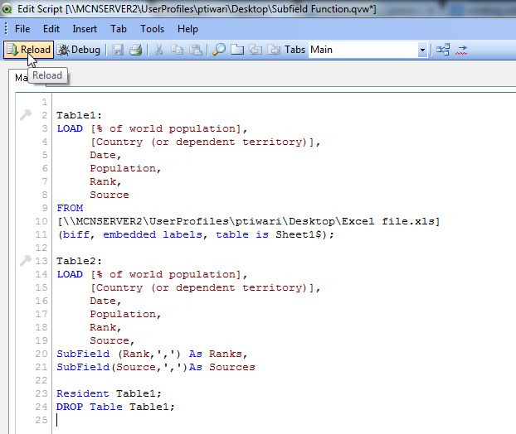Open the Table Viewer icon
Viewport: 516px width, 434px height.
tap(443, 50)
